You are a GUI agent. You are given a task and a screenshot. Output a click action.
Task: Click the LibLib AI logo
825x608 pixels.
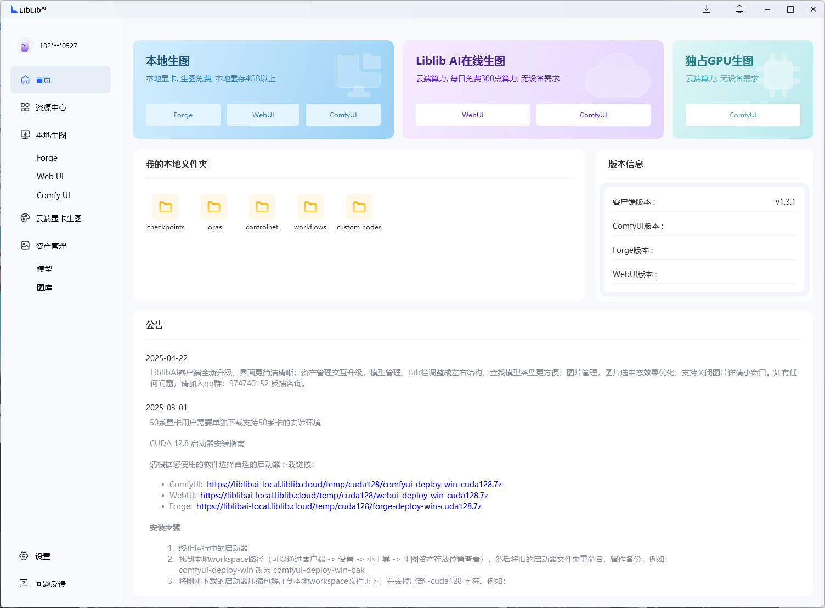tap(29, 9)
